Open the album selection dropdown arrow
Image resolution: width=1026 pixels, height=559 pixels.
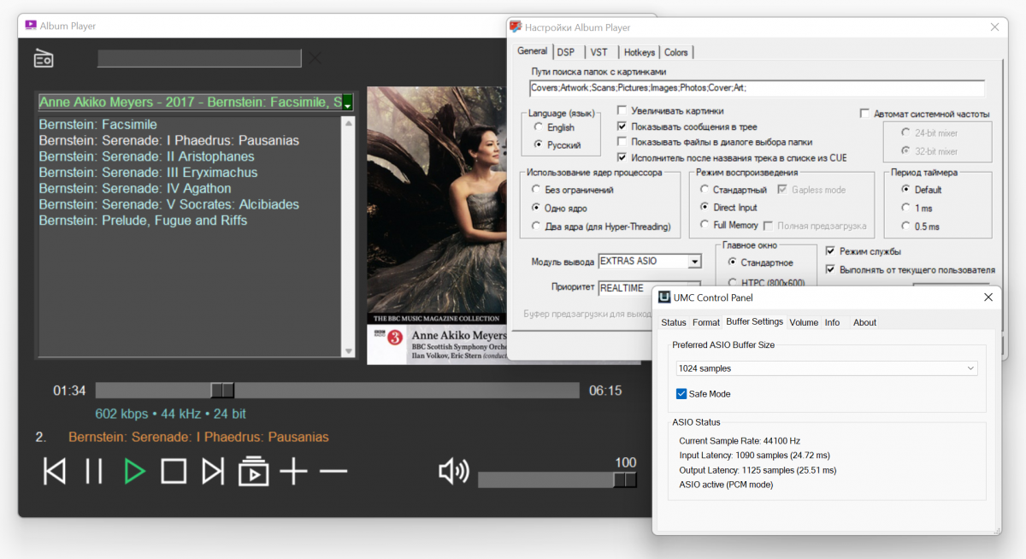(x=348, y=103)
